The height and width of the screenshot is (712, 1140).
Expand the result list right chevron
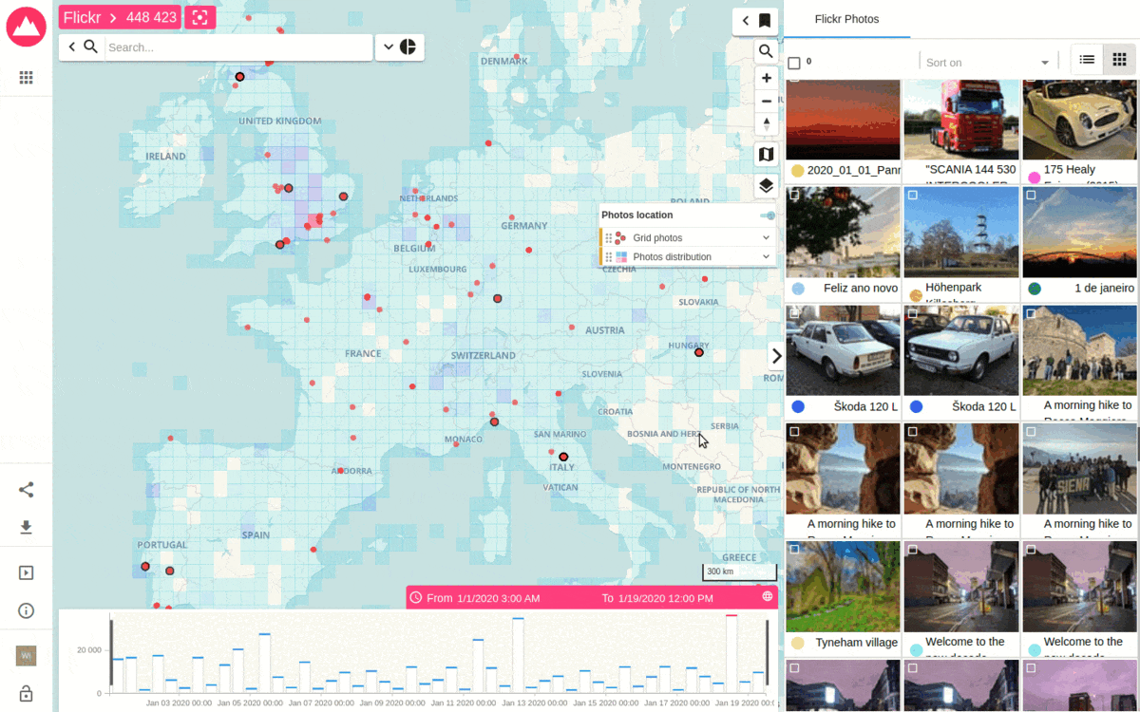pyautogui.click(x=776, y=356)
